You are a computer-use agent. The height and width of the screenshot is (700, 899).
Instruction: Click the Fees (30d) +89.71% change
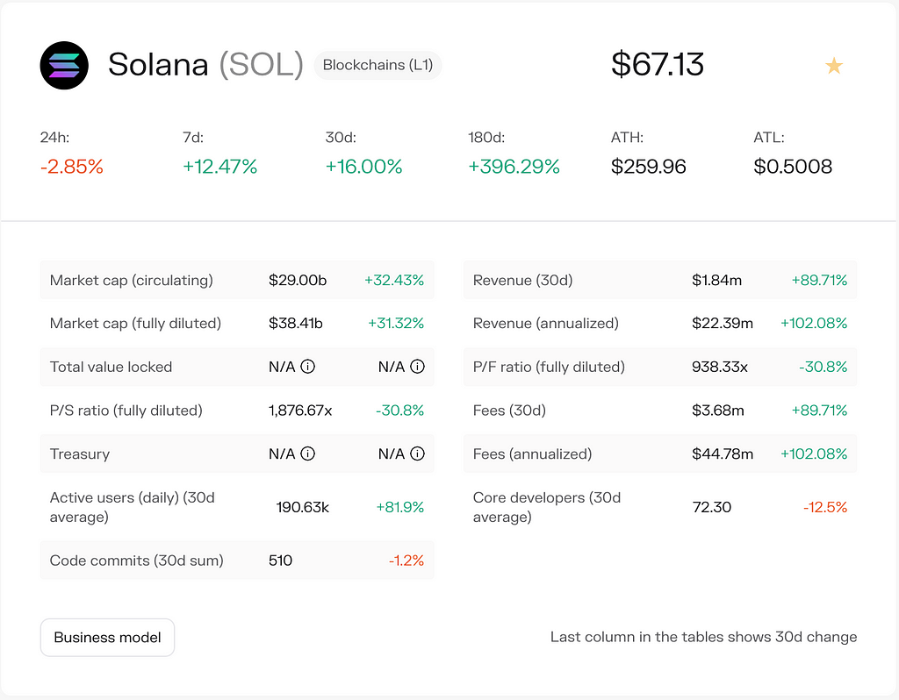819,411
